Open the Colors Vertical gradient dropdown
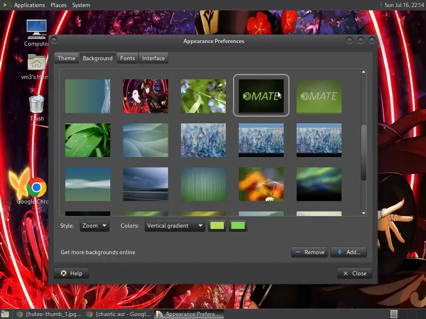The image size is (426, 319). tap(175, 226)
